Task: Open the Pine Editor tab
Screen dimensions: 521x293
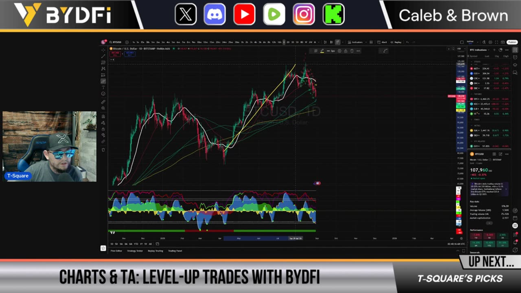Action: click(x=116, y=251)
